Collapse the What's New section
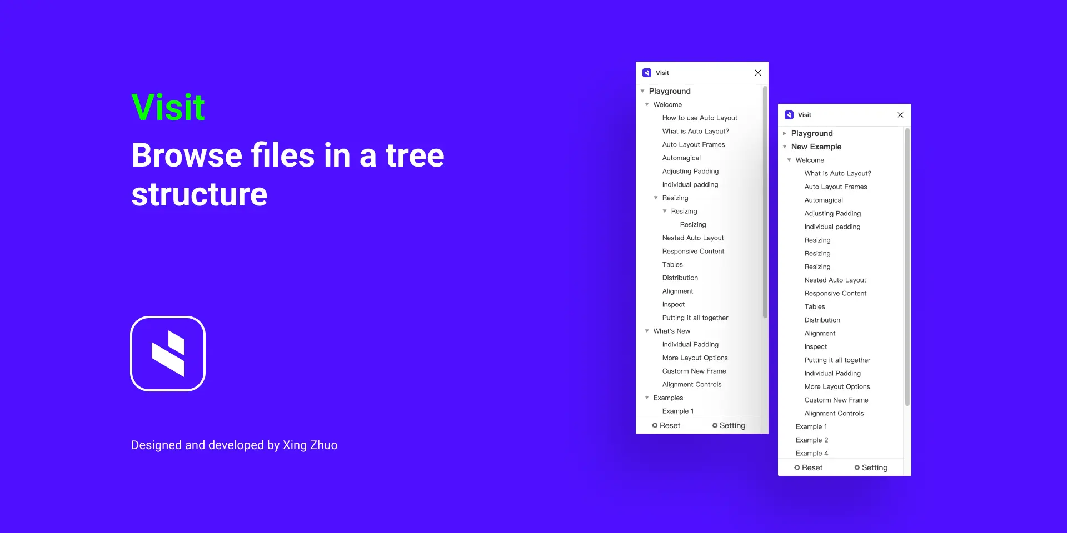This screenshot has width=1067, height=533. pos(647,331)
